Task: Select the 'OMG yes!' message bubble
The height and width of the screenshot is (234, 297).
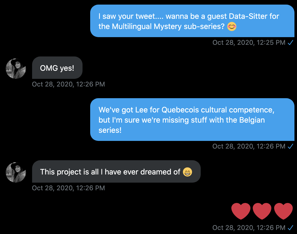Action: [57, 68]
